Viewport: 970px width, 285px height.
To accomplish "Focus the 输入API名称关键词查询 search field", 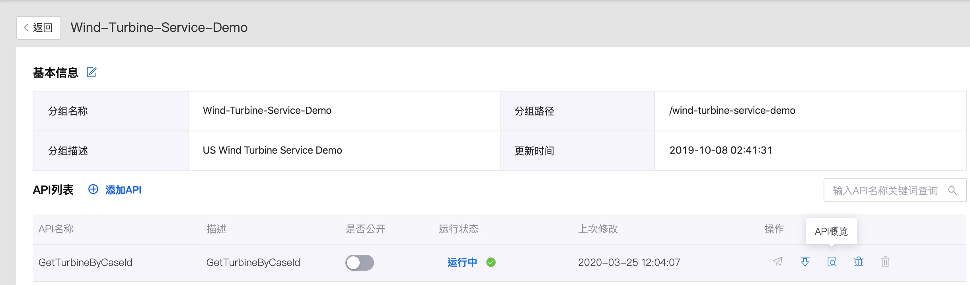I will (885, 190).
